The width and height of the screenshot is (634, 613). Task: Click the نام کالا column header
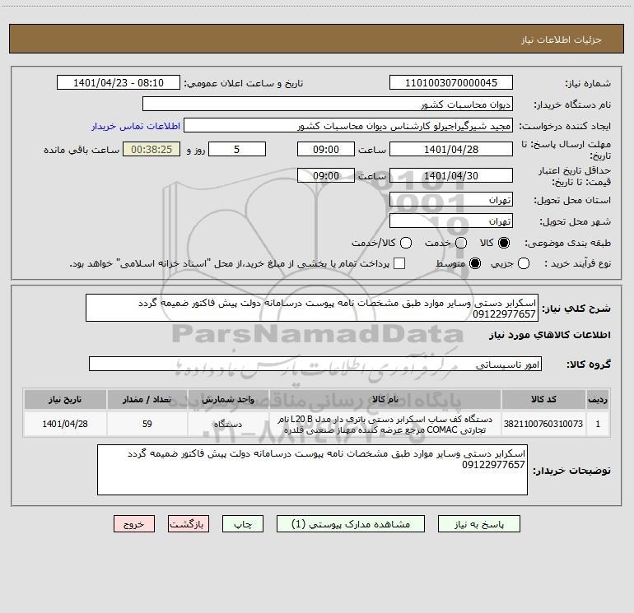click(x=385, y=399)
